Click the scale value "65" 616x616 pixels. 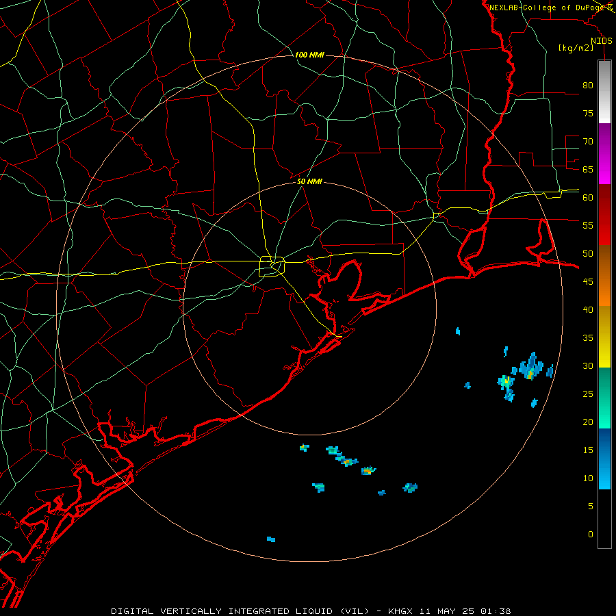pos(588,169)
